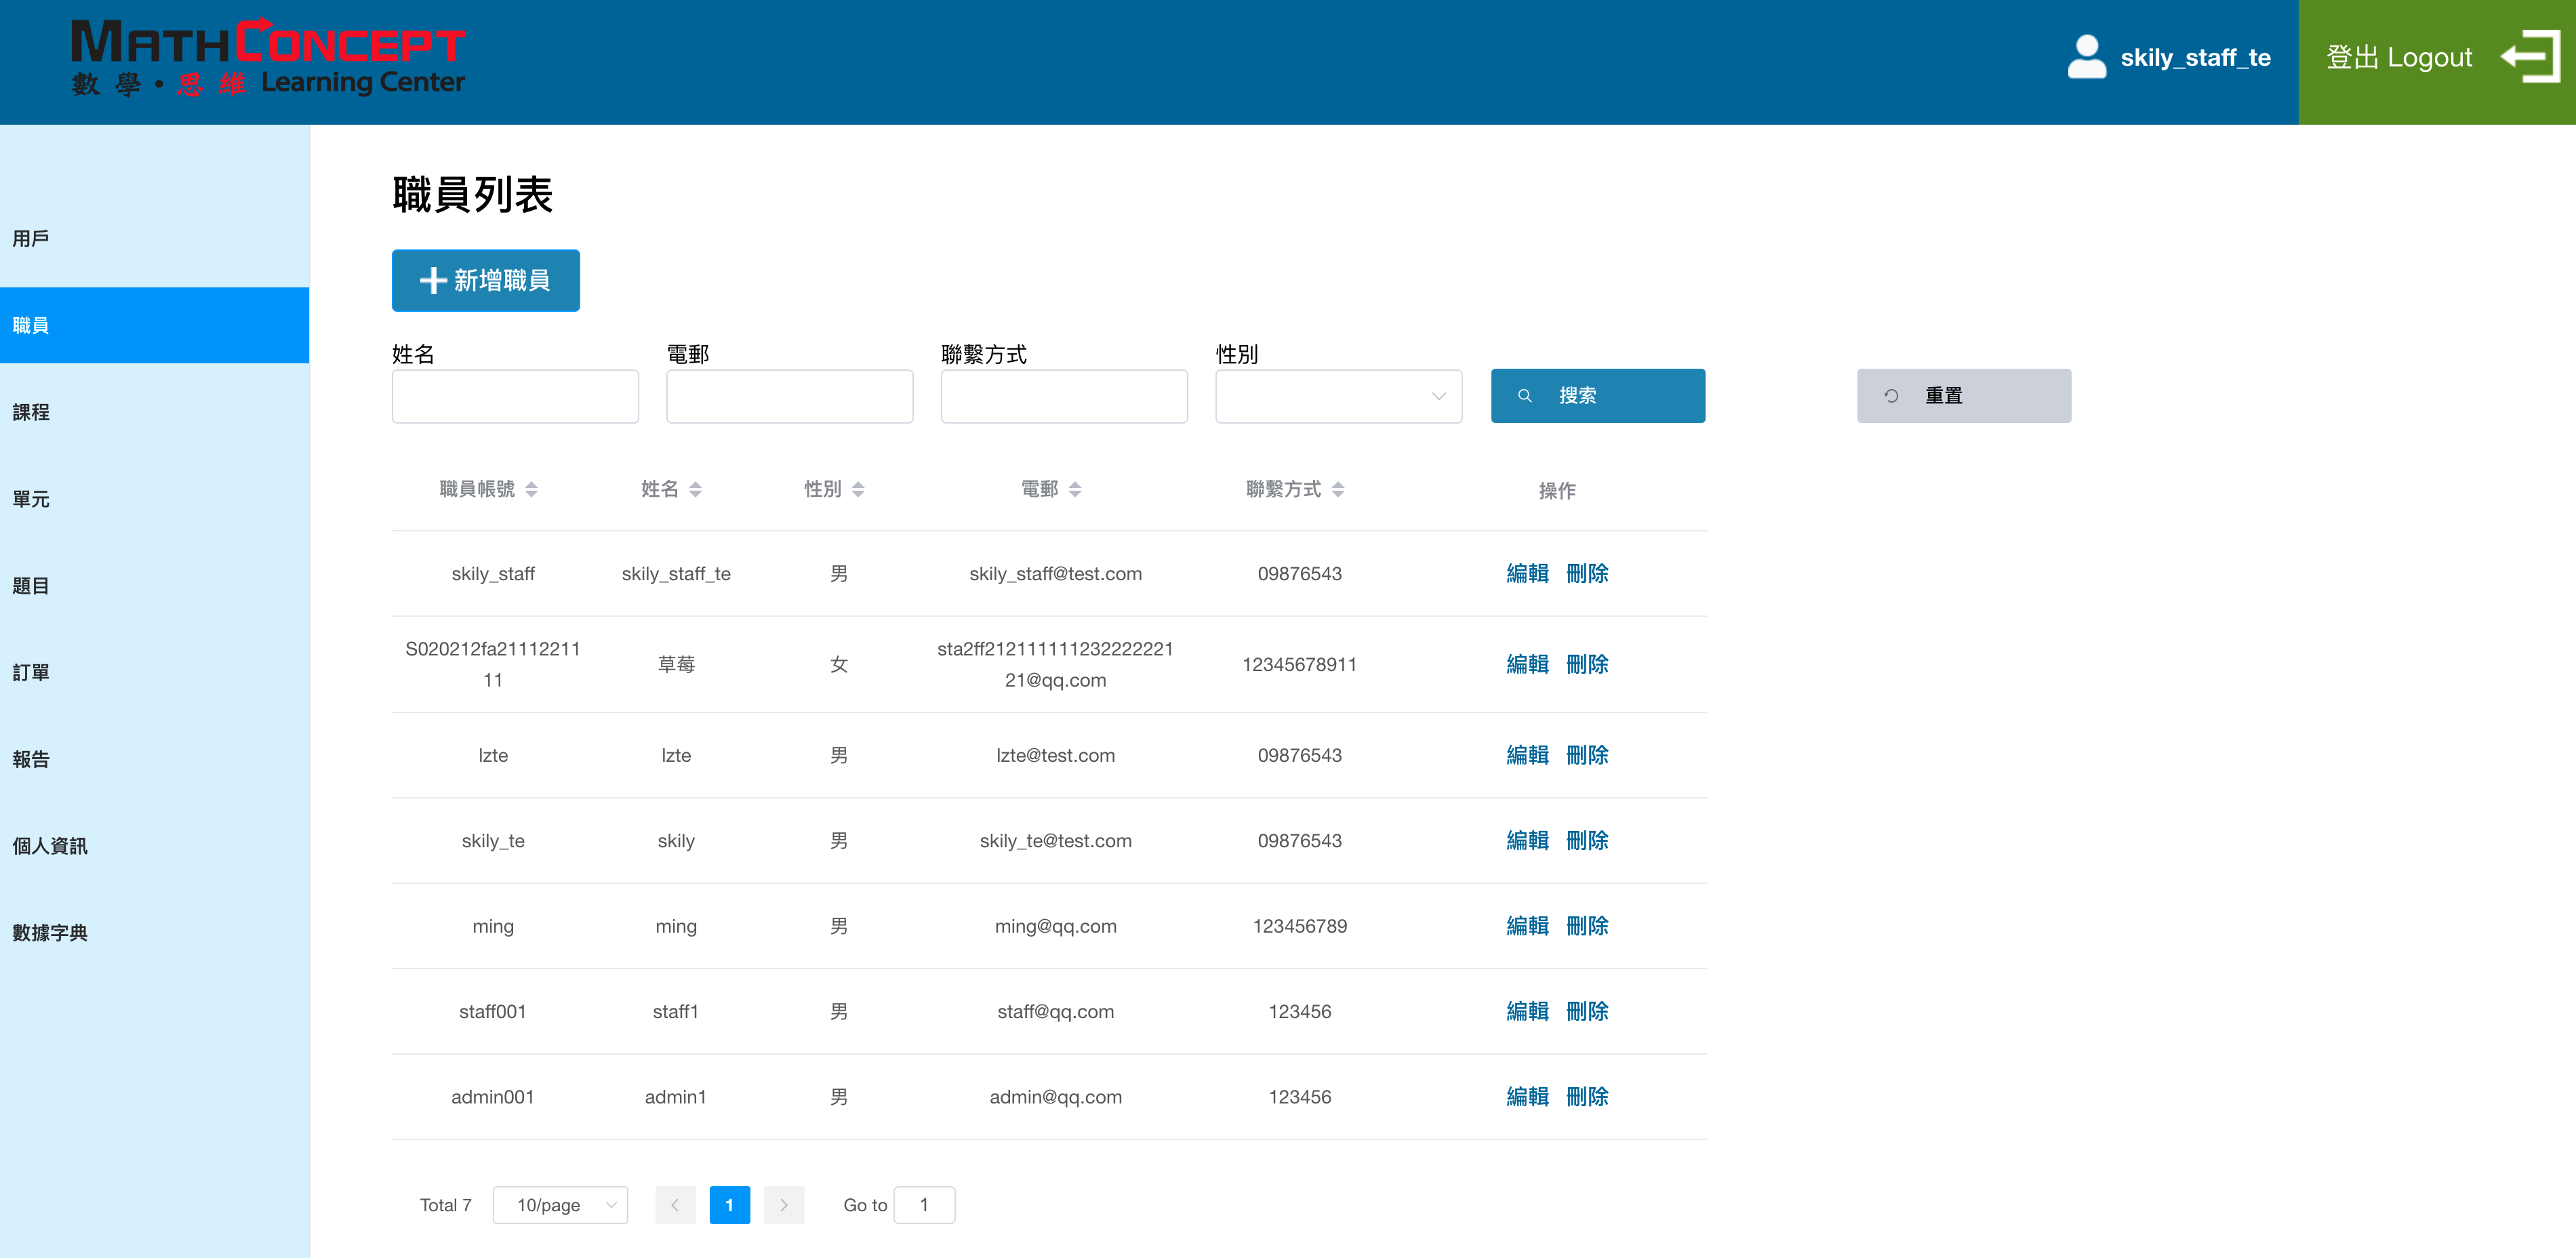The image size is (2576, 1258).
Task: Click the skily_te@test.com email cell
Action: (1055, 841)
